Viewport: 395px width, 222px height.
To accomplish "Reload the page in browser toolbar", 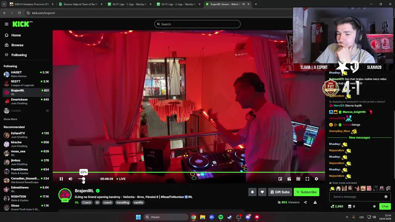I will click(x=19, y=13).
